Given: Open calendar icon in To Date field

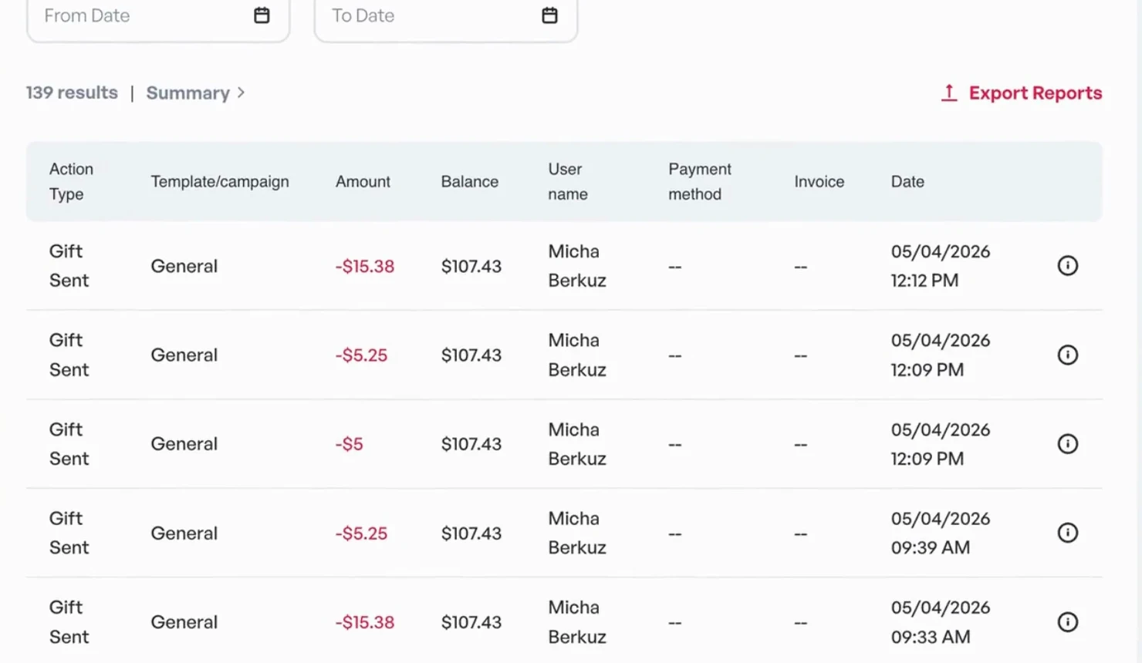Looking at the screenshot, I should pyautogui.click(x=549, y=15).
